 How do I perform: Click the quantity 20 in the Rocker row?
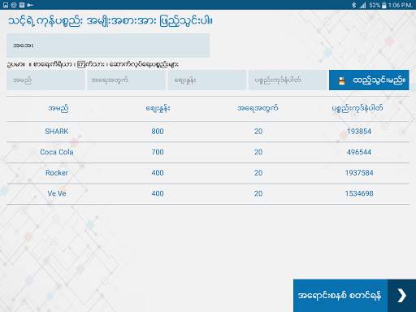coord(258,173)
